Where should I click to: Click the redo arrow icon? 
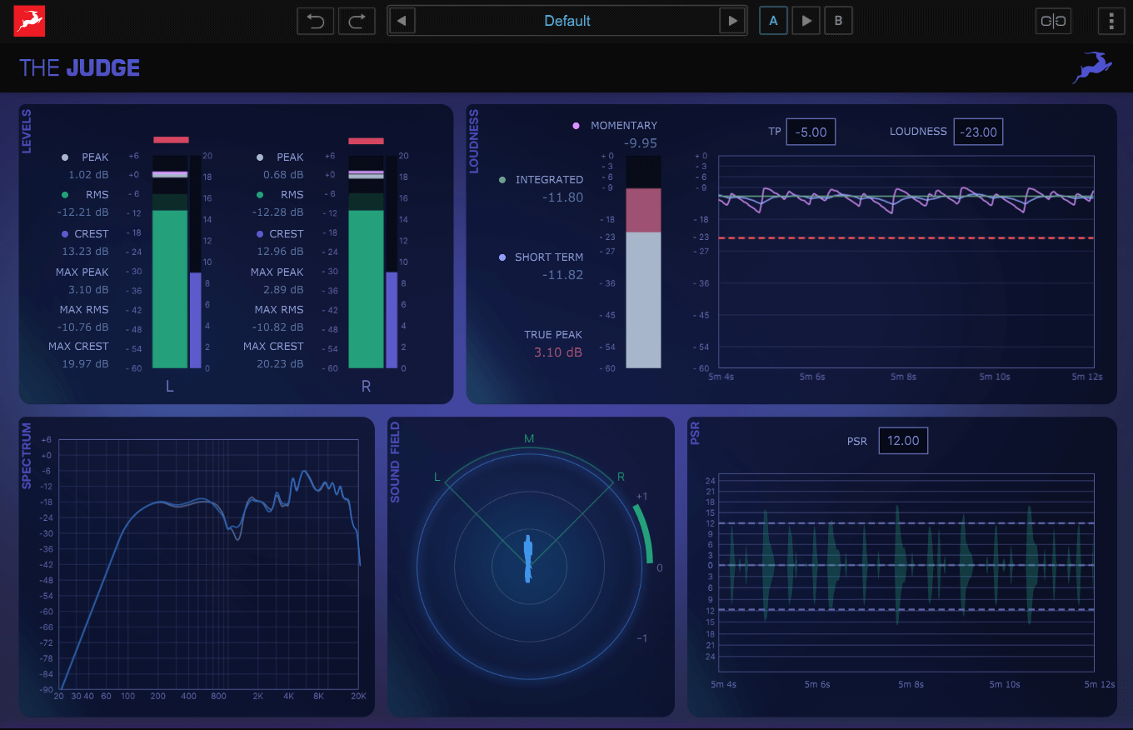point(357,21)
